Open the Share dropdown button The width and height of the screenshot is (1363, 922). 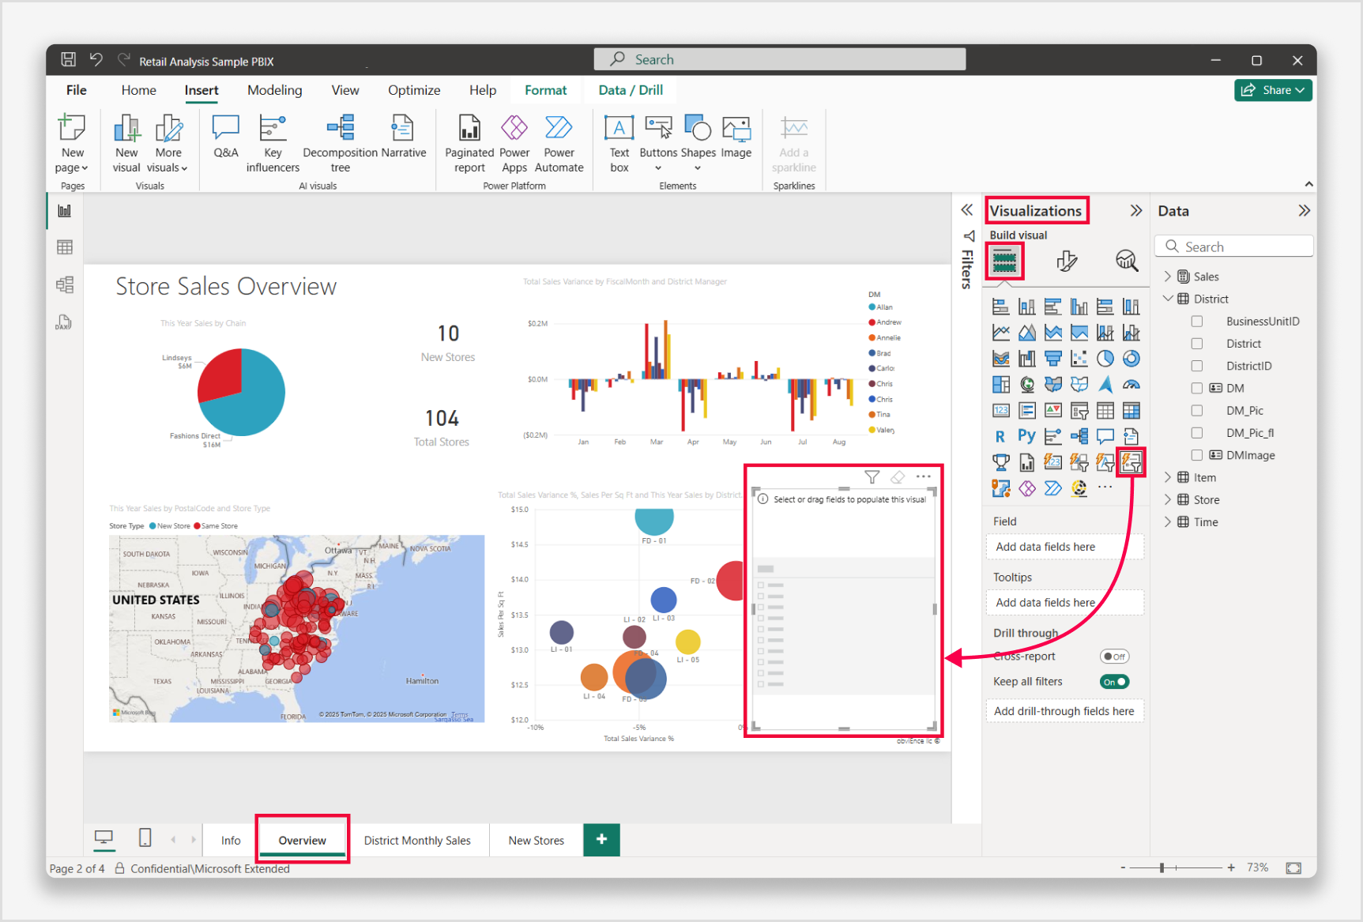tap(1273, 90)
